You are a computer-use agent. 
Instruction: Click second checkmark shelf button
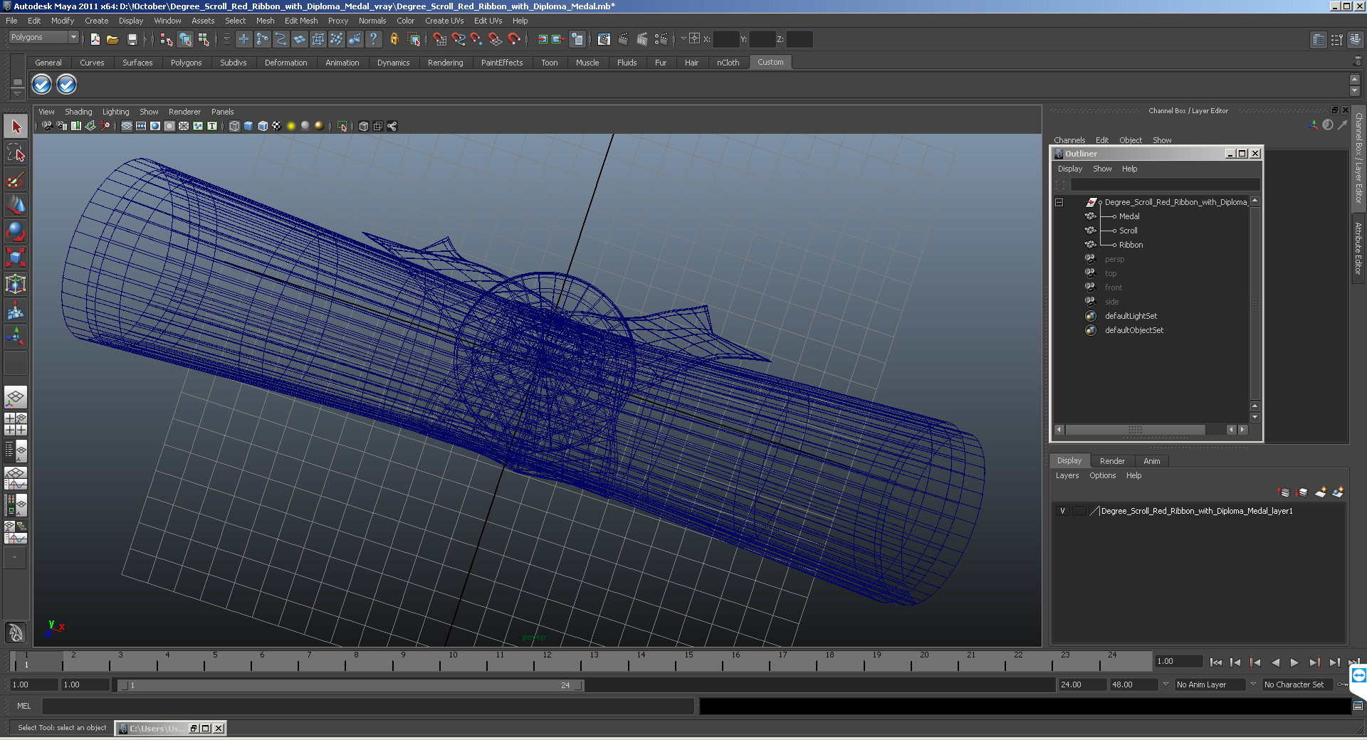click(66, 85)
